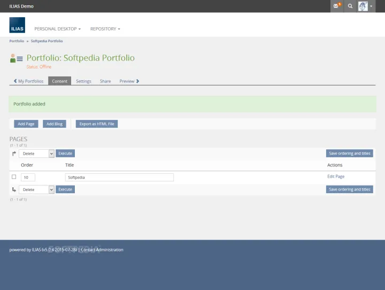The image size is (385, 290).
Task: Open the bottom Delete action dropdown
Action: (37, 189)
